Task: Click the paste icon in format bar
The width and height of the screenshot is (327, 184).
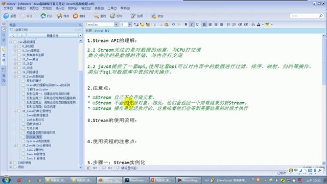Action: pyautogui.click(x=166, y=25)
